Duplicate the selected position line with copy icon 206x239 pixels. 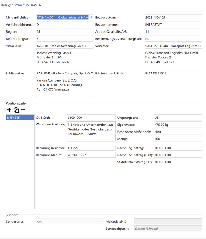(16, 110)
